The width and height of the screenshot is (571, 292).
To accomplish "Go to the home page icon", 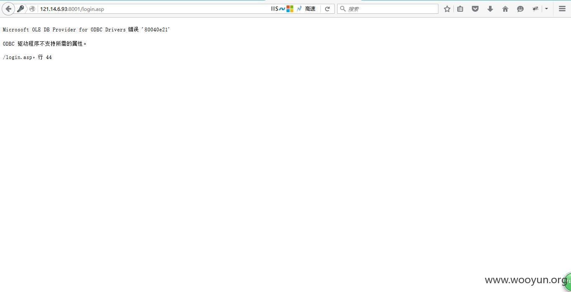I will (505, 9).
